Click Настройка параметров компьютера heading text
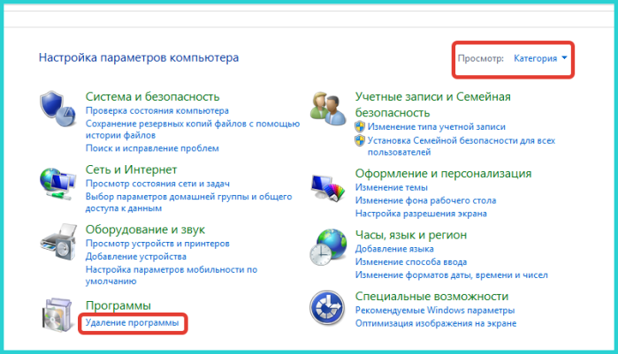618x354 pixels. [139, 57]
